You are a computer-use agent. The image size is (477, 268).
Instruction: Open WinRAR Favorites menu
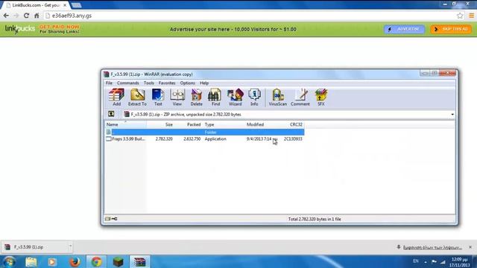167,83
